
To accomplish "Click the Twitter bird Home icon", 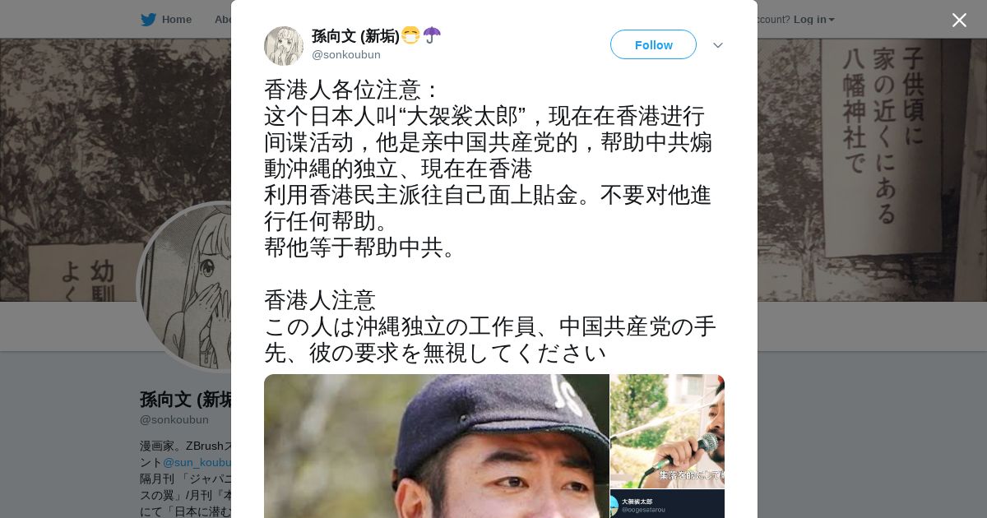I will point(148,19).
